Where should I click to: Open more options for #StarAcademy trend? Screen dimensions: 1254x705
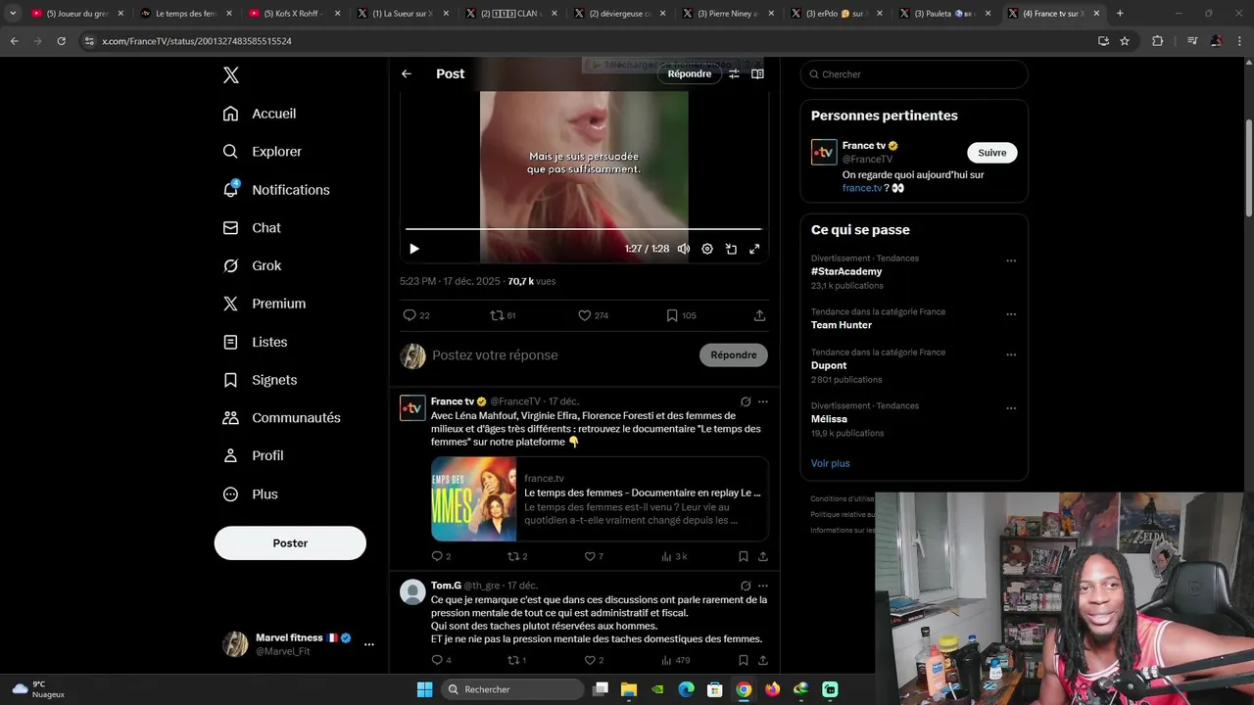point(1011,260)
